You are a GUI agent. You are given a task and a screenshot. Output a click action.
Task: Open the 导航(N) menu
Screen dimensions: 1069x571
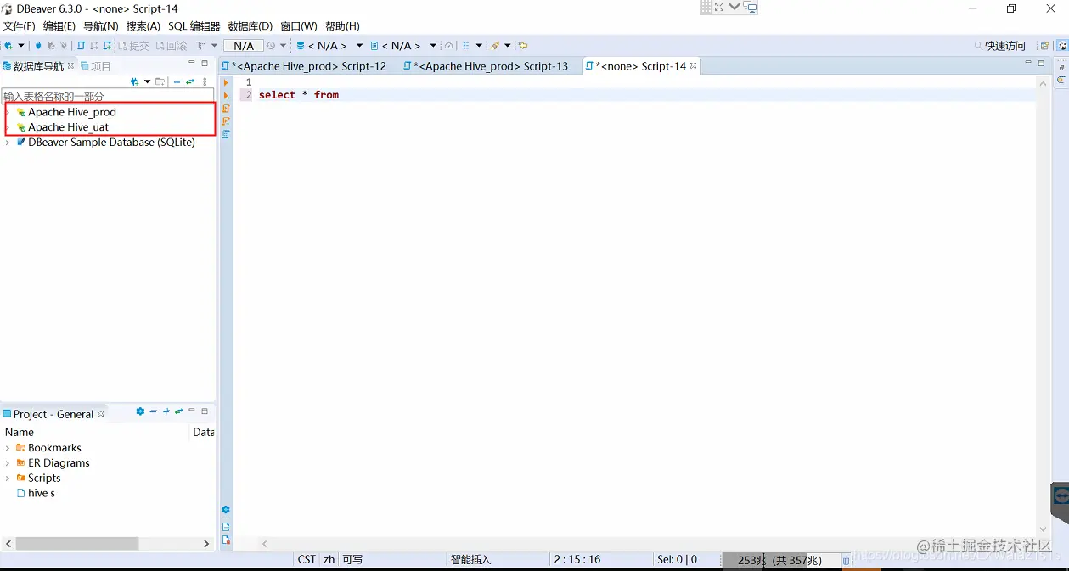(x=101, y=26)
